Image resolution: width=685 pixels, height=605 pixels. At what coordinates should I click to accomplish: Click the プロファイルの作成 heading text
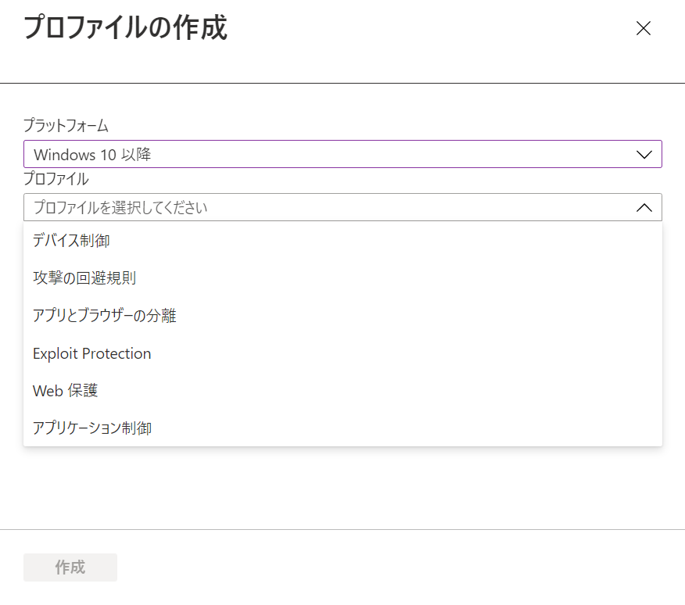coord(125,27)
